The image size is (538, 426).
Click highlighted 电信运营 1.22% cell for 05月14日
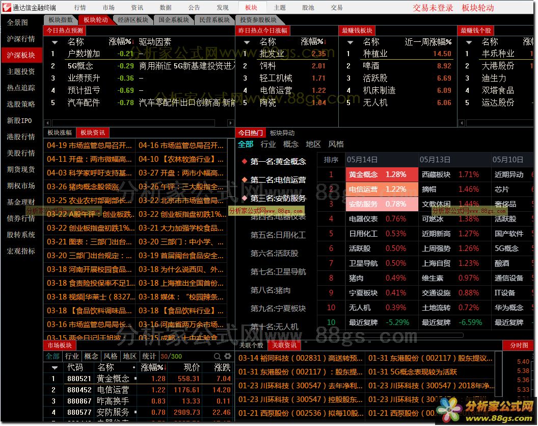pos(382,189)
